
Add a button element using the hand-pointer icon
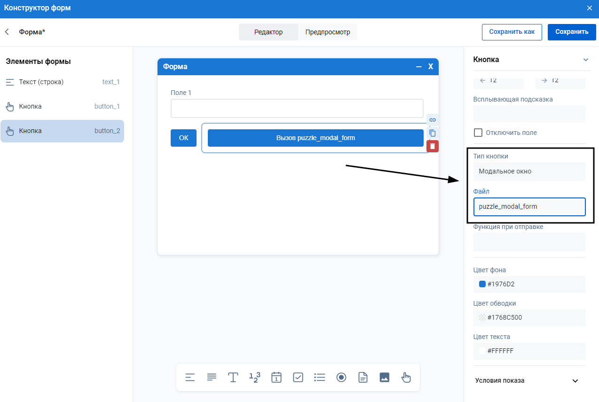406,377
